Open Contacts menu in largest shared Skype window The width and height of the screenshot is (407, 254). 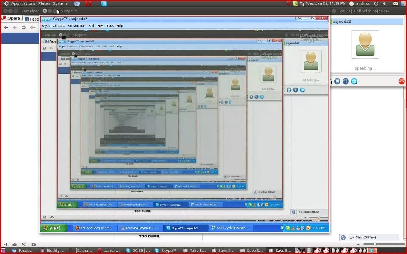pyautogui.click(x=59, y=26)
